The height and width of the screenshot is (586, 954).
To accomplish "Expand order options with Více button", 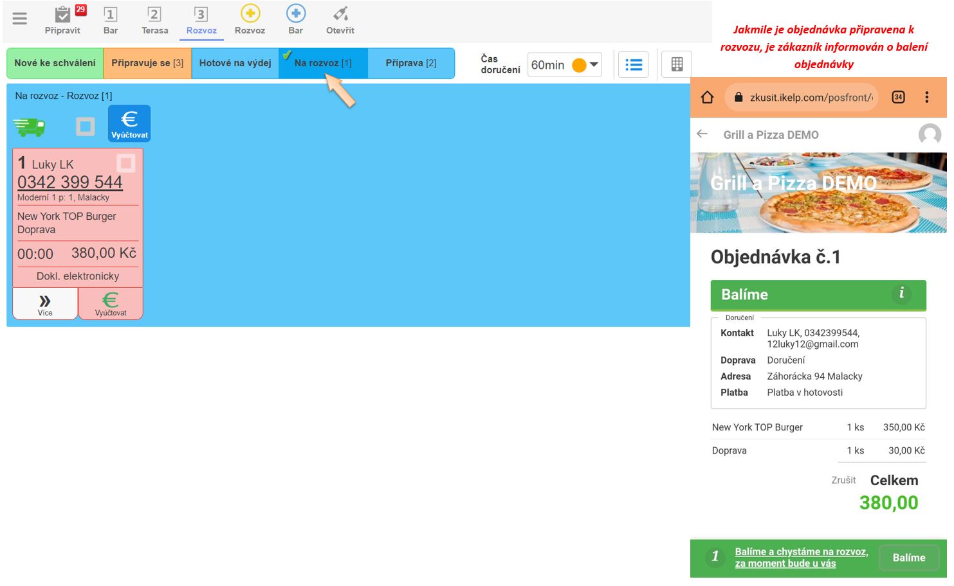I will 45,305.
